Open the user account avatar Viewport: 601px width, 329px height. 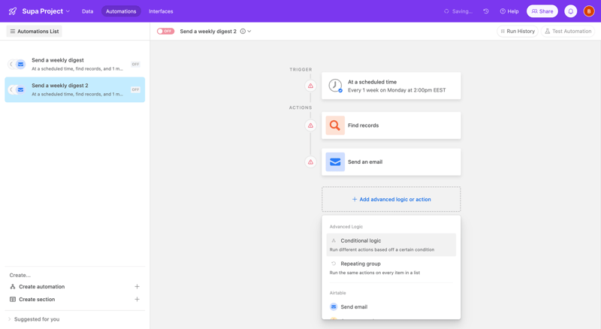point(589,11)
